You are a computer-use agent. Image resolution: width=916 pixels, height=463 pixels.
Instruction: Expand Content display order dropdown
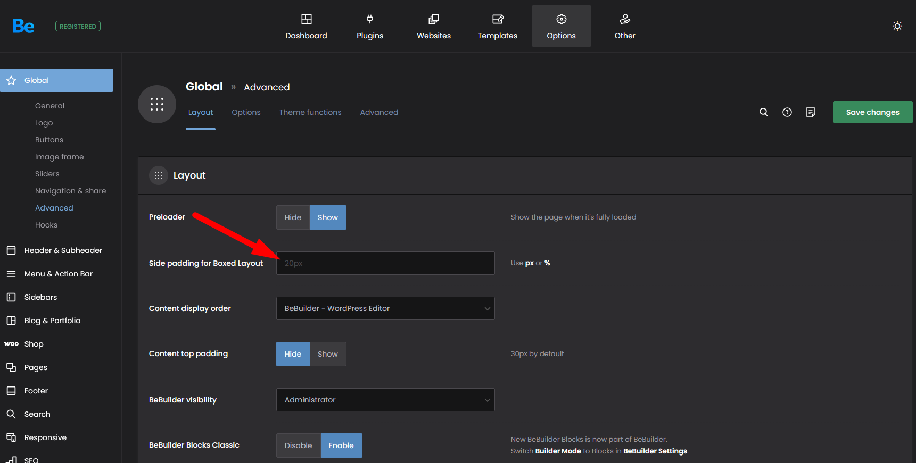[x=385, y=308]
